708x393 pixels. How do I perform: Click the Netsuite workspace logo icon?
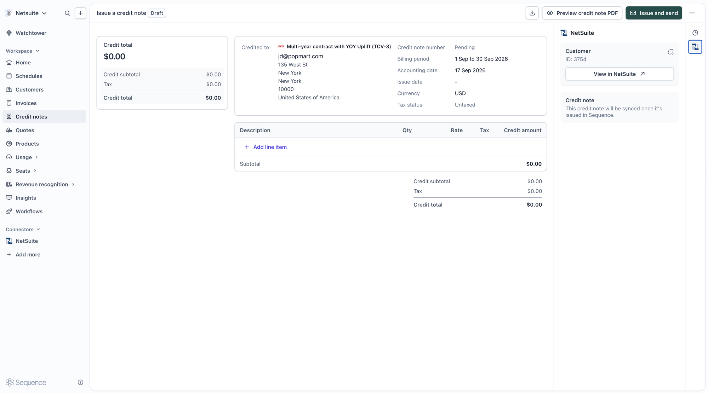[9, 13]
